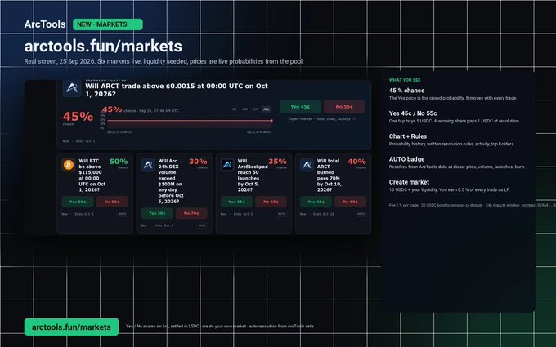Image resolution: width=556 pixels, height=347 pixels.
Task: Open the 'Will ARCT trade above $0.0015' title
Action: tap(177, 90)
